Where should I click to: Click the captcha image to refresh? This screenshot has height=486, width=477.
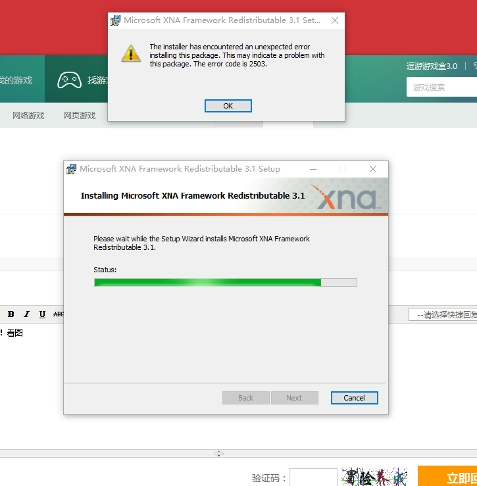click(x=374, y=477)
